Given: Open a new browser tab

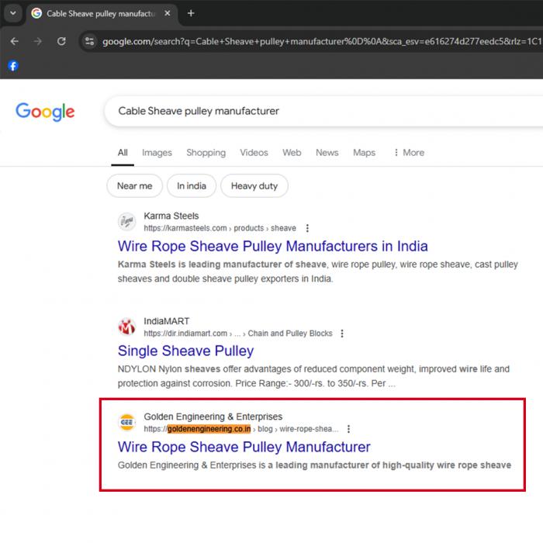Looking at the screenshot, I should (x=191, y=13).
